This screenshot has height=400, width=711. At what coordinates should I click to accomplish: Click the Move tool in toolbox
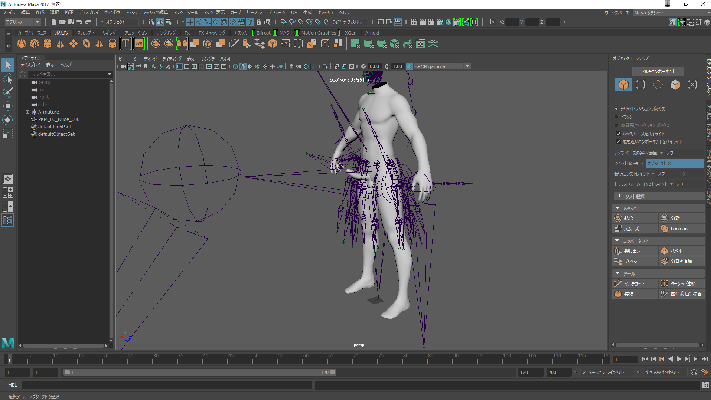[x=8, y=106]
